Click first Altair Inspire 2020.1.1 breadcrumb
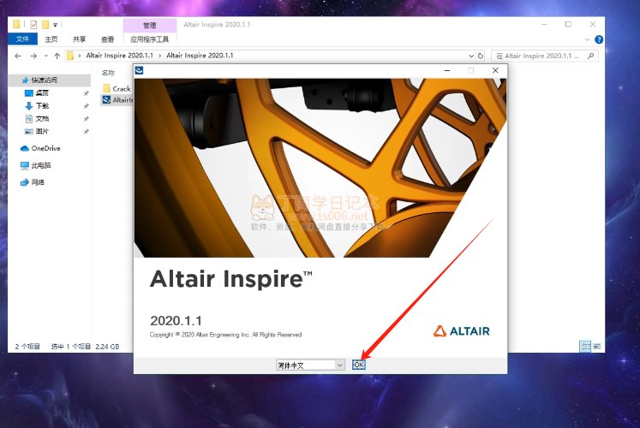 (119, 56)
